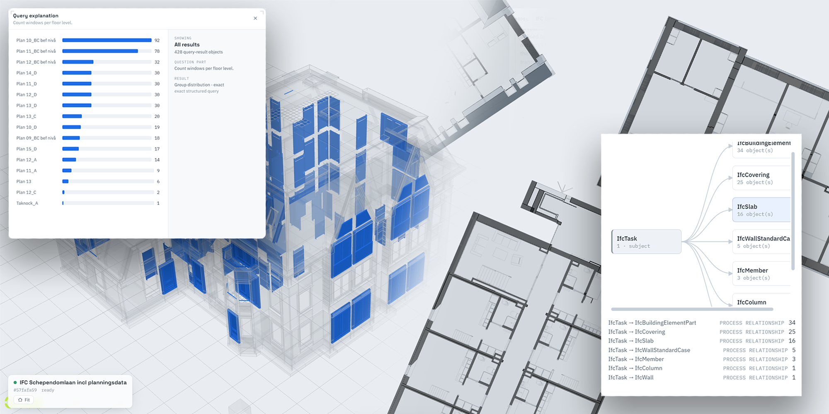Click the Plan 12_A row label
829x414 pixels.
tap(27, 160)
